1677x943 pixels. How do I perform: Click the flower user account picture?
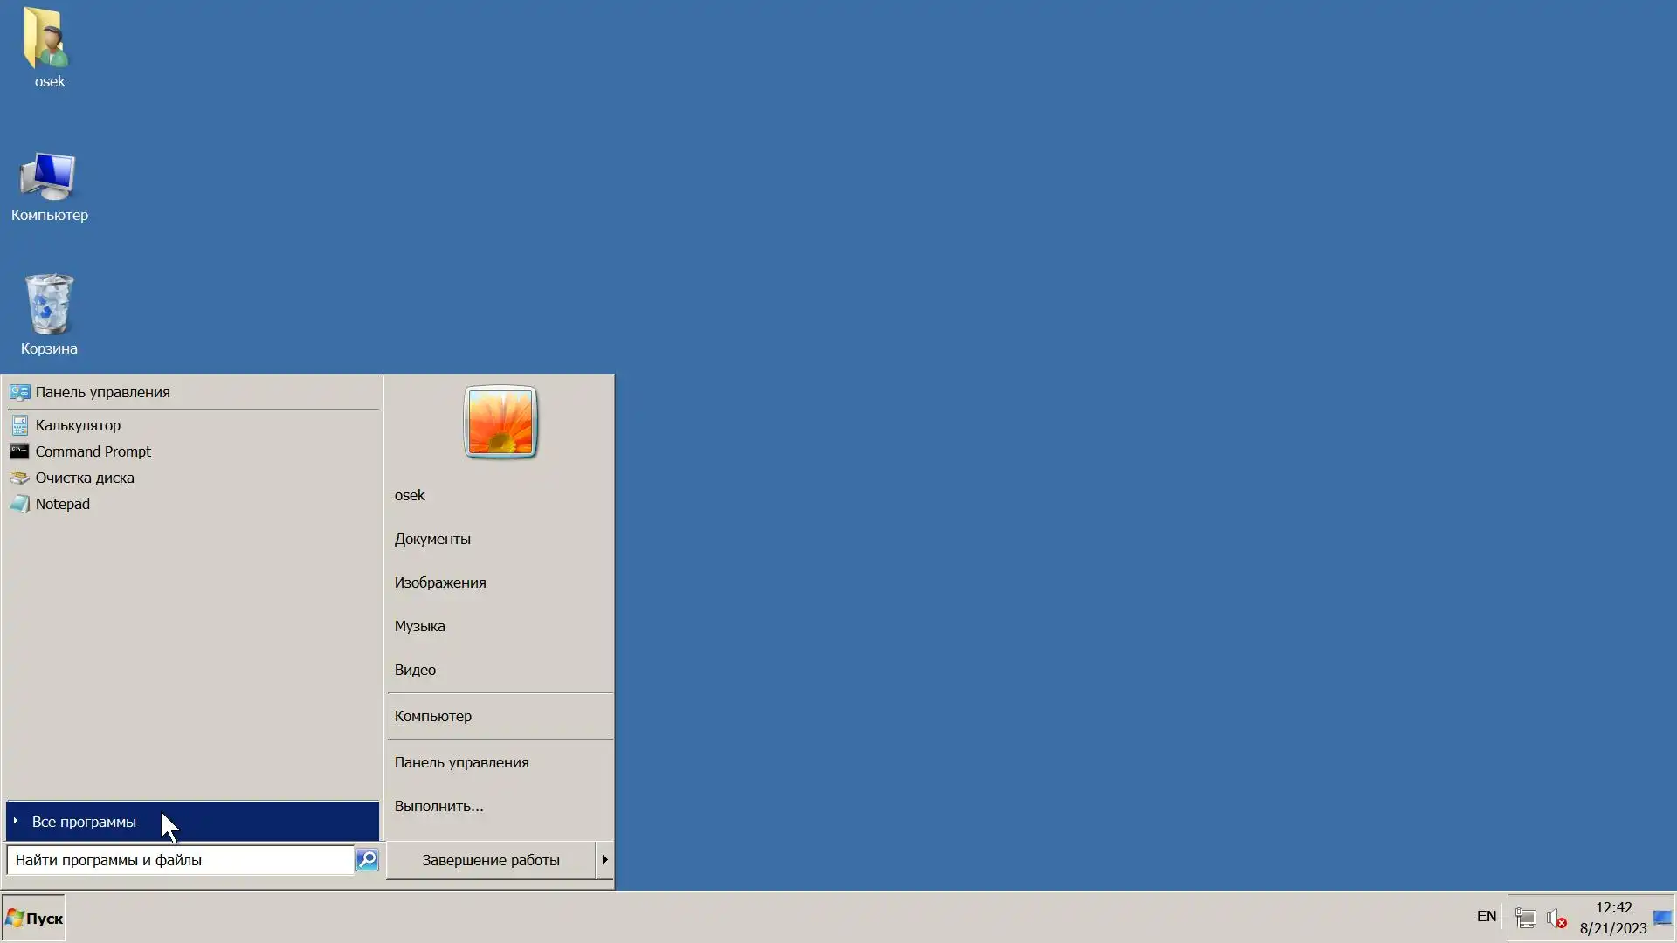coord(500,423)
